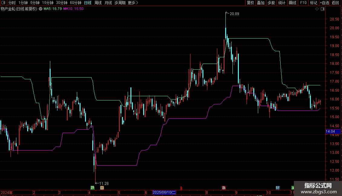The image size is (342, 196).
Task: Open the 复权 adjustment menu
Action: (x=250, y=3)
